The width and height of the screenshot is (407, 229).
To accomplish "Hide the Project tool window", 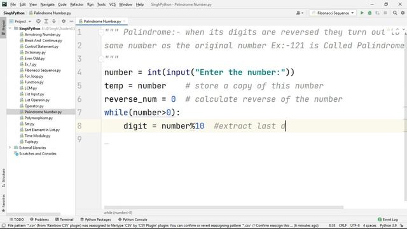I will (x=71, y=21).
